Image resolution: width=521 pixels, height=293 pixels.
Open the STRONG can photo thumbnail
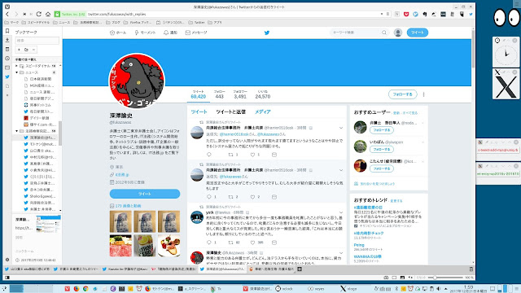point(145,246)
